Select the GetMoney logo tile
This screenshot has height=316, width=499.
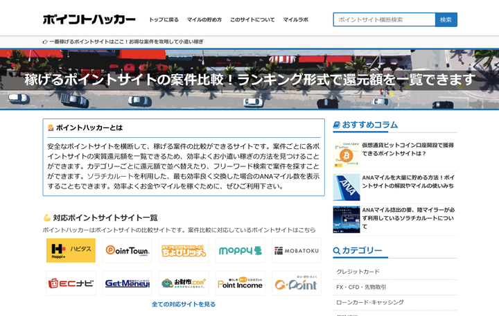[128, 283]
